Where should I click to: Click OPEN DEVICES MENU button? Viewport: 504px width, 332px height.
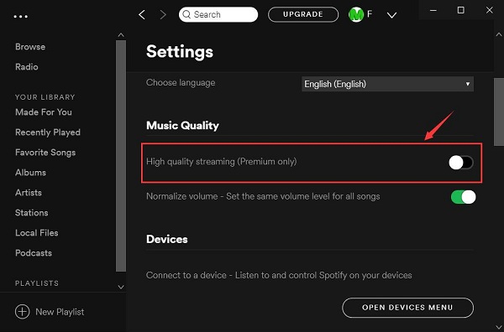coord(407,308)
